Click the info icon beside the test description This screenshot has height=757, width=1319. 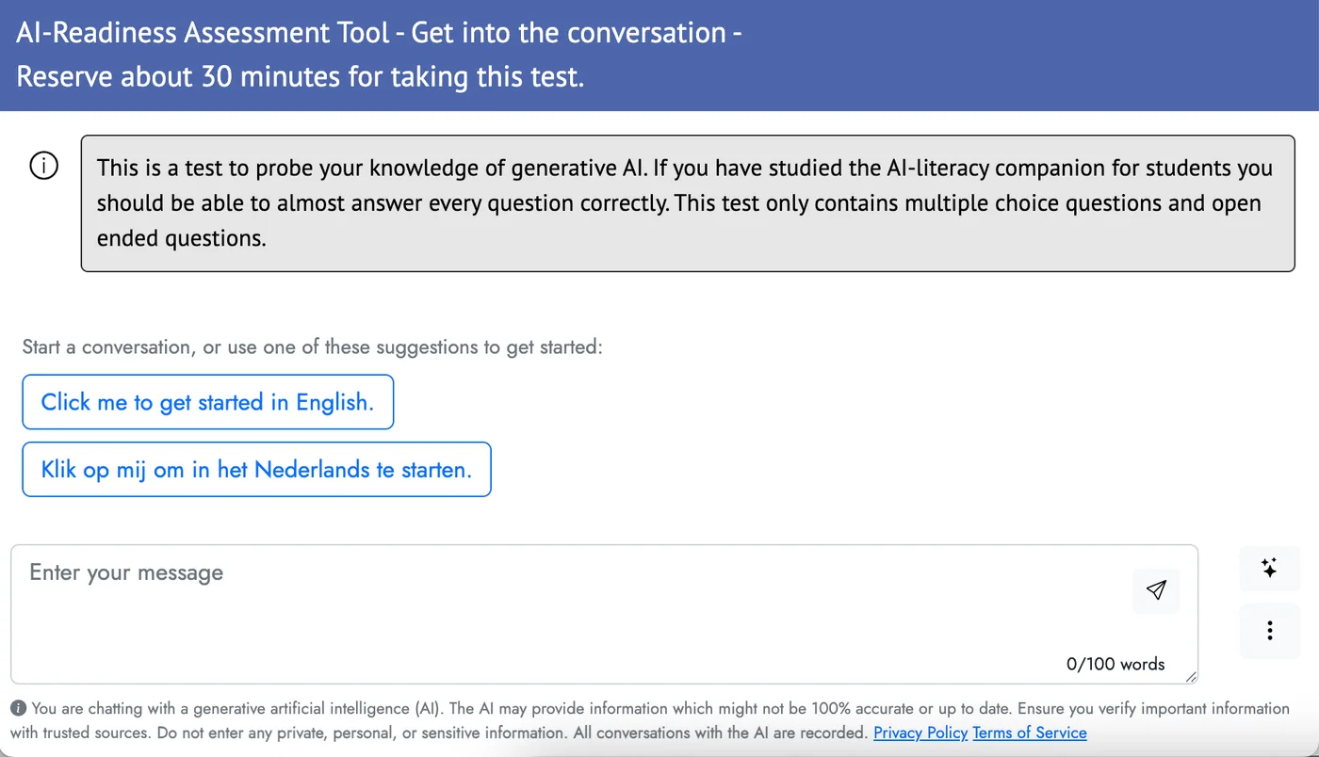(x=44, y=167)
